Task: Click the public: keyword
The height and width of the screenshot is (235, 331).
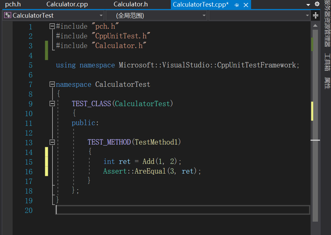Action: pyautogui.click(x=85, y=123)
